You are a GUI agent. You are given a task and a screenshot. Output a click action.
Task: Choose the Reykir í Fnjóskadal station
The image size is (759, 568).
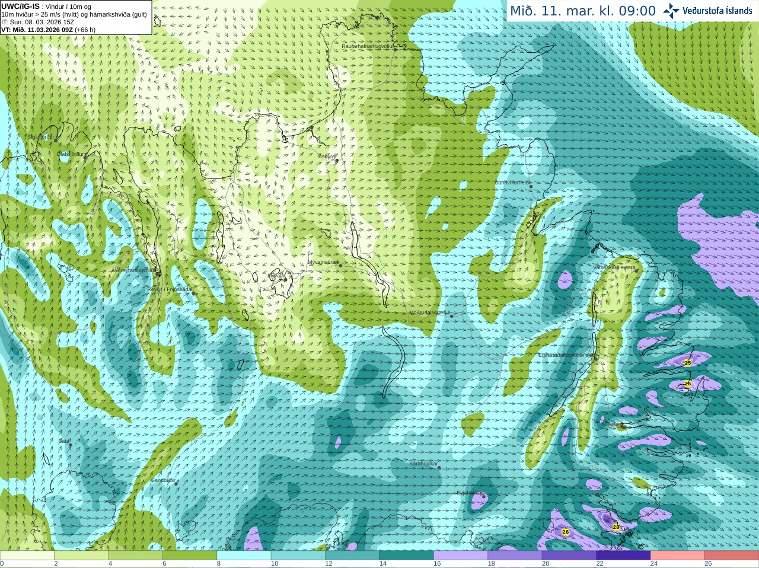193,293
